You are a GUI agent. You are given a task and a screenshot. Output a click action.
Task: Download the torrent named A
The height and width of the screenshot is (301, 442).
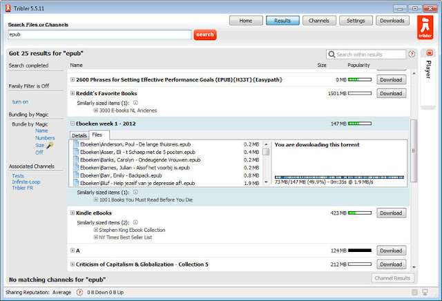392,251
